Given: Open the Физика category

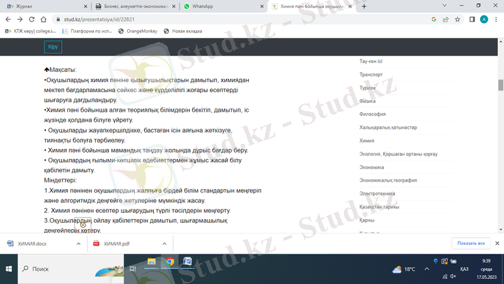Looking at the screenshot, I should pos(367,101).
